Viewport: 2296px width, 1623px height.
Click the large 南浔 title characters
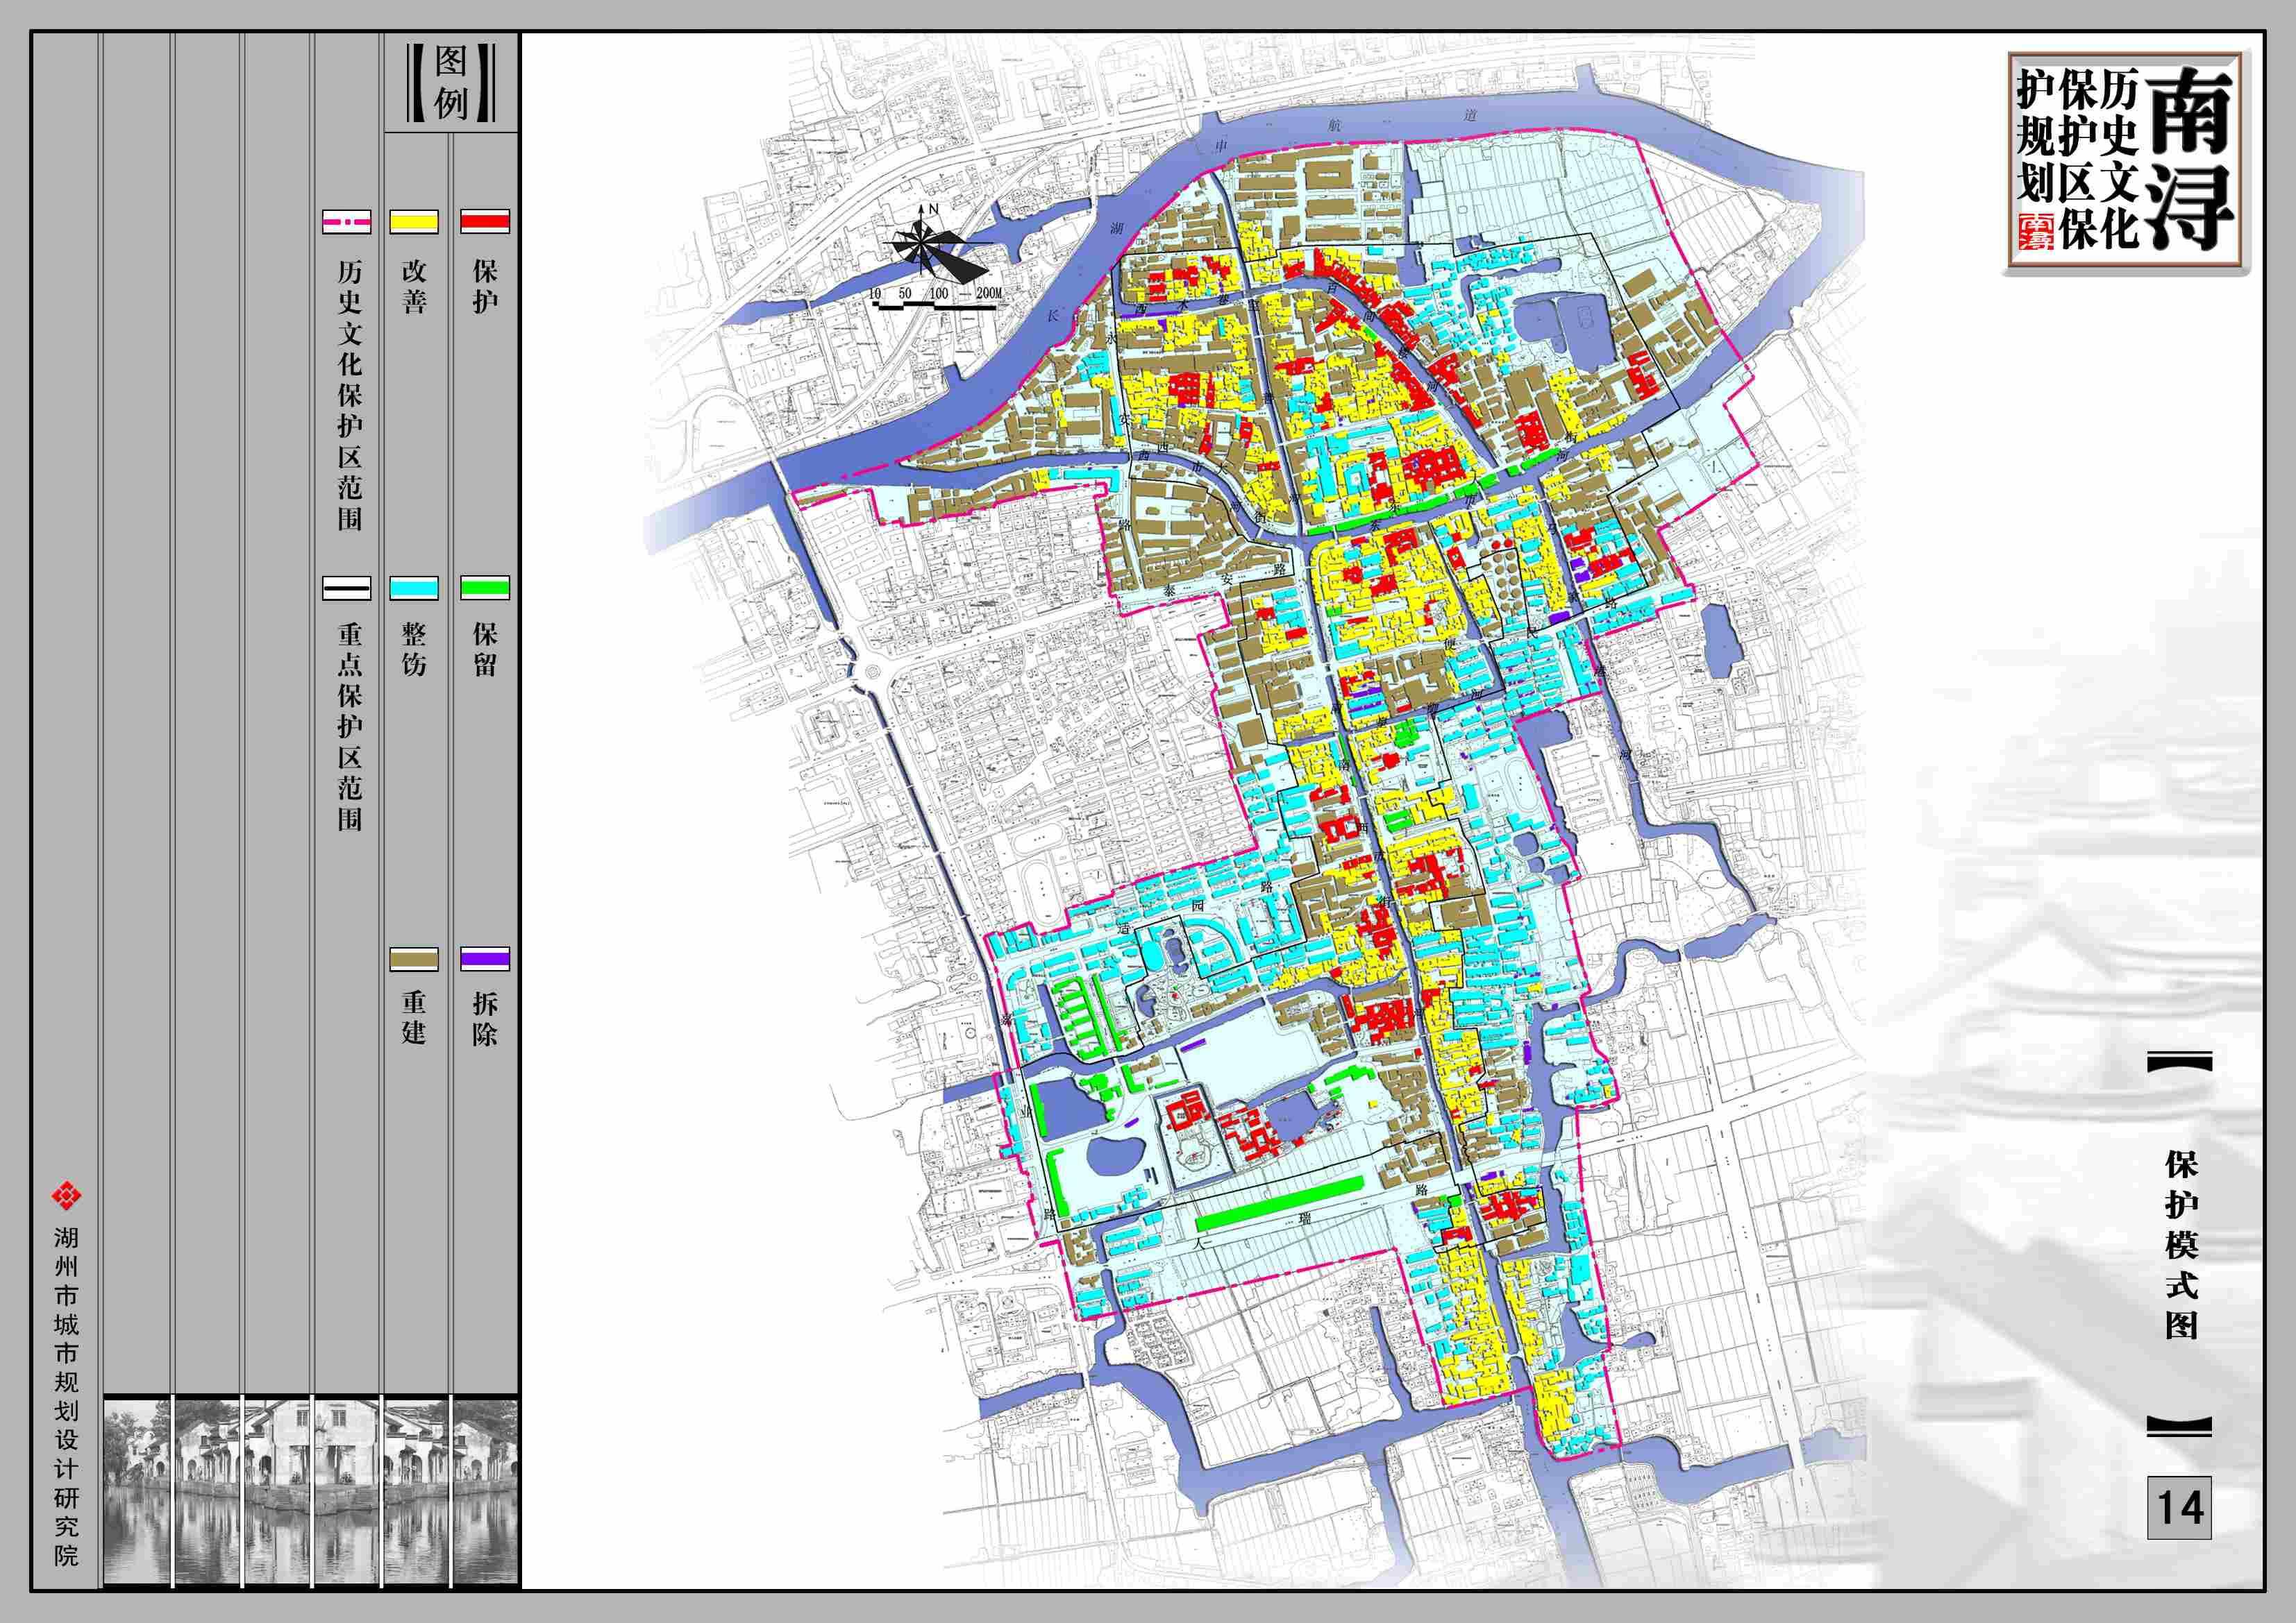tap(2189, 158)
